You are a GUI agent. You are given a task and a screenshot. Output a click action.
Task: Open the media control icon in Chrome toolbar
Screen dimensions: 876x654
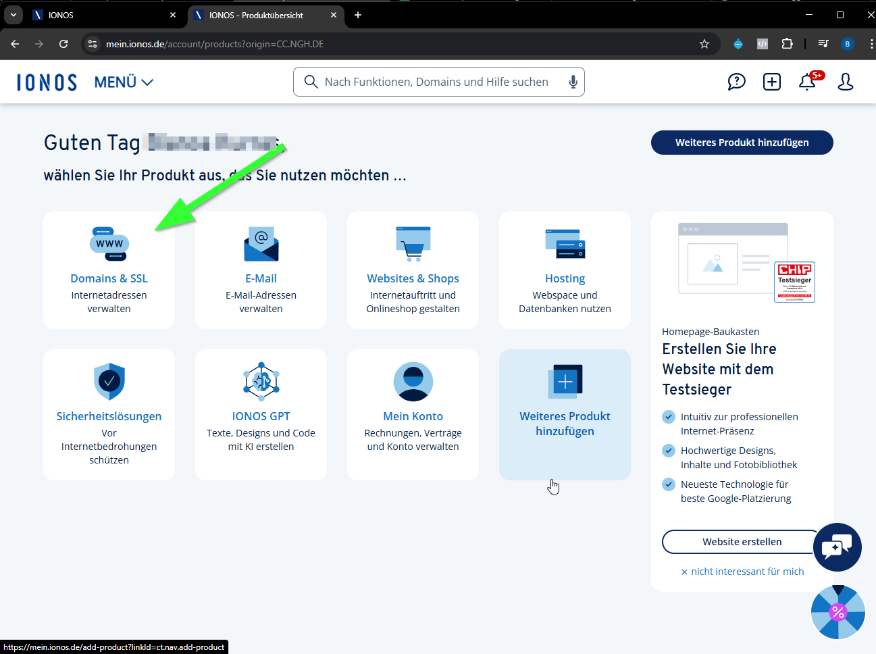[x=823, y=44]
